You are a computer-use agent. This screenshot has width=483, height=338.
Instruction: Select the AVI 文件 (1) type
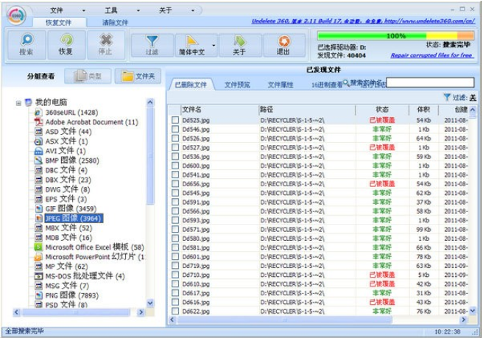[x=66, y=151]
